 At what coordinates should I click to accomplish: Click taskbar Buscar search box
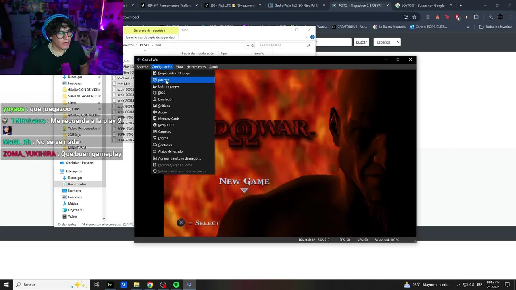(52, 285)
